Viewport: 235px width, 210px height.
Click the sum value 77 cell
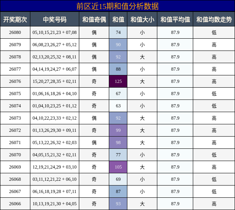click(x=118, y=155)
